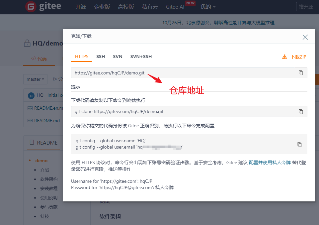Screen dimensions: 319x225
Task: Jump to 介绍 in README outline
Action: click(x=44, y=169)
